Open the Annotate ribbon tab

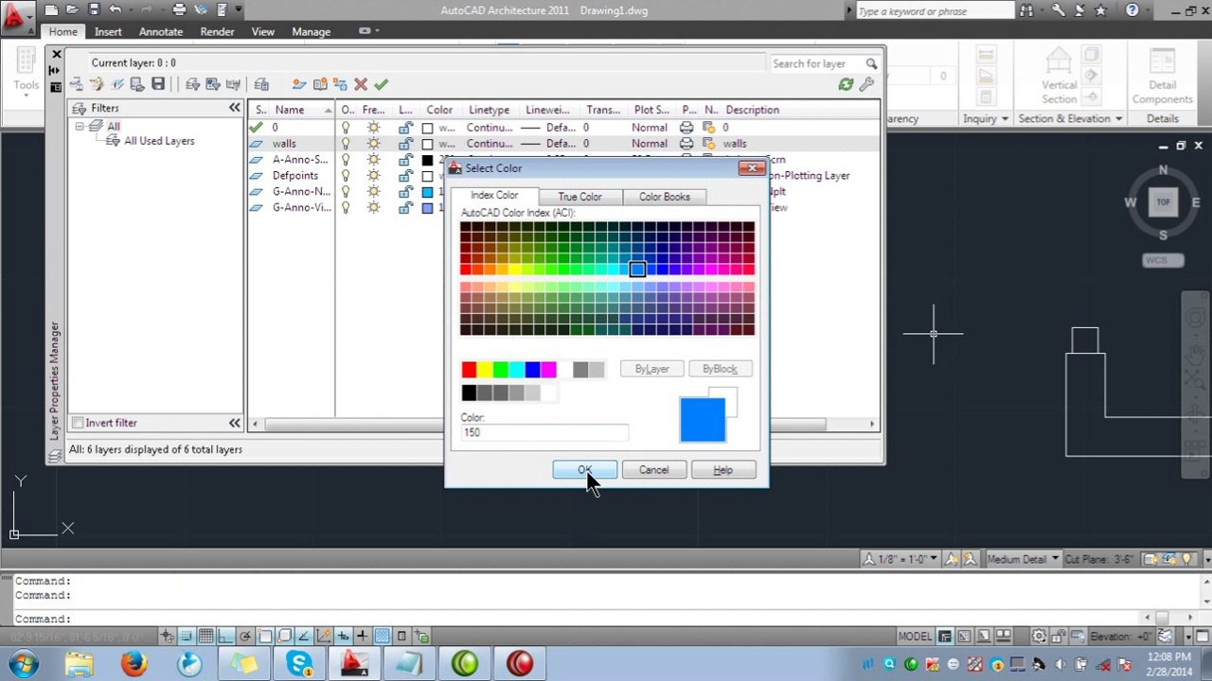161,31
